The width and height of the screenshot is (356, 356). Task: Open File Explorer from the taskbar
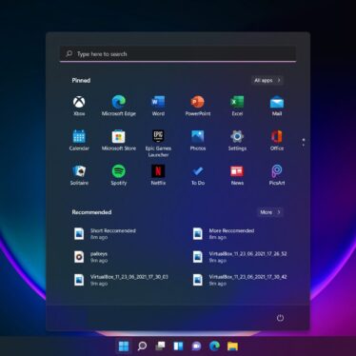(x=232, y=346)
